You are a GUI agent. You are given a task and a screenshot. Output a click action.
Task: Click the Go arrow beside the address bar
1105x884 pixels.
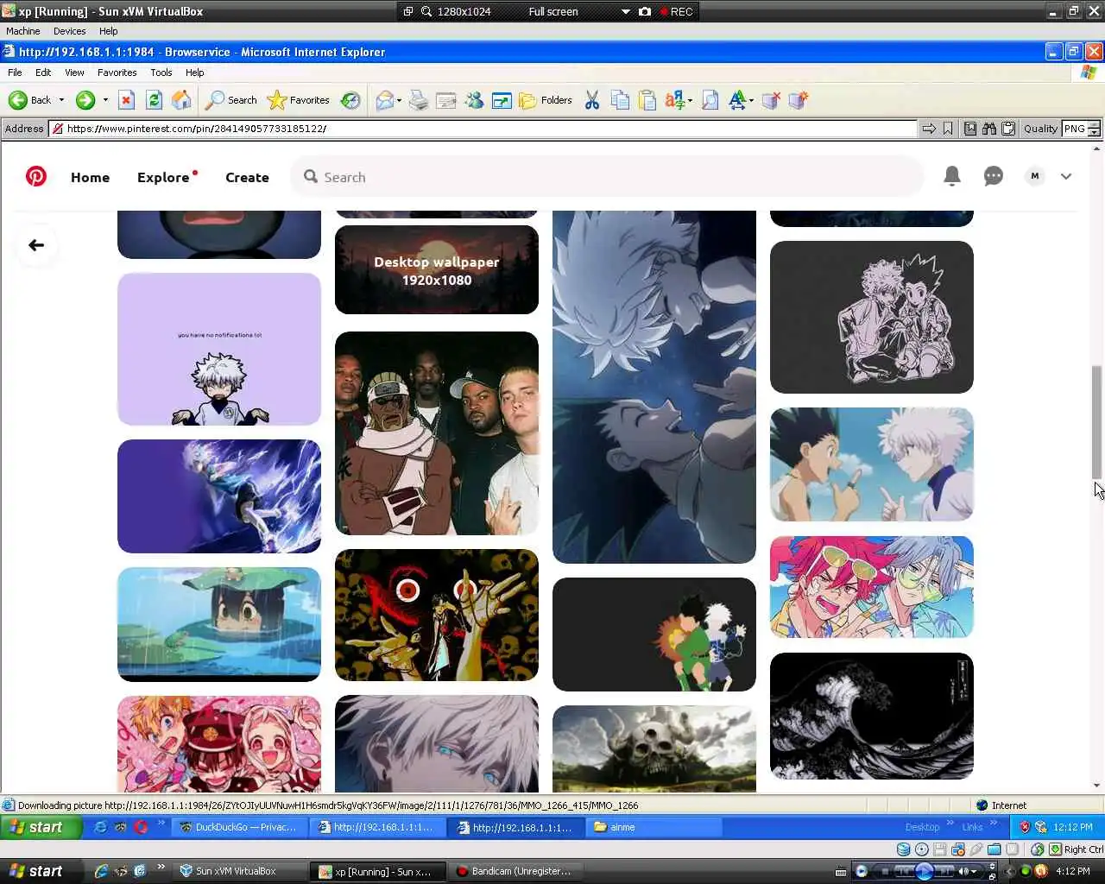pos(929,129)
